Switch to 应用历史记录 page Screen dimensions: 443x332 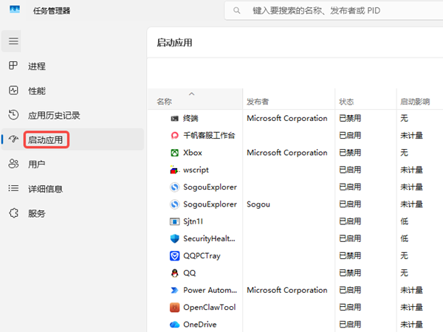point(54,115)
